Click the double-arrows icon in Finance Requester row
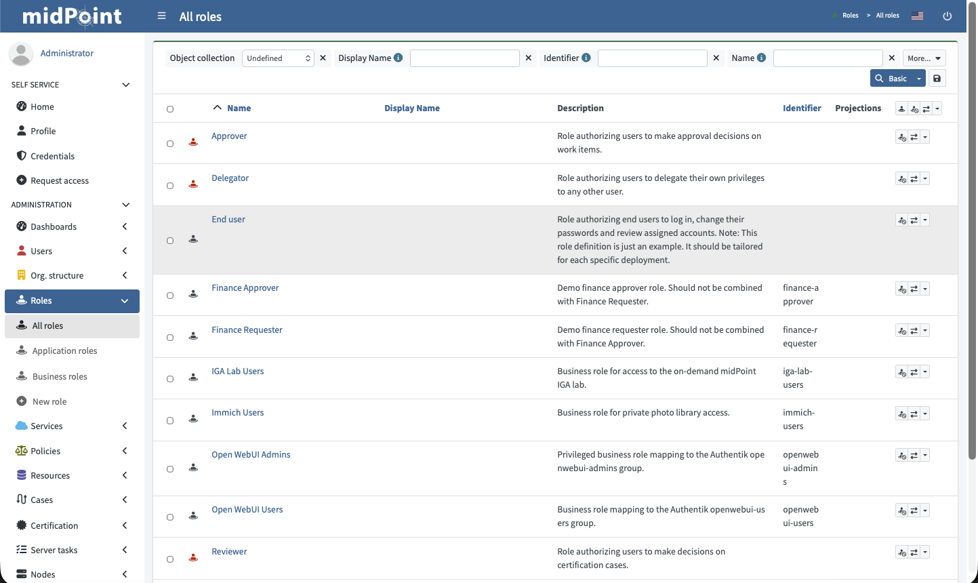The image size is (978, 583). (914, 331)
